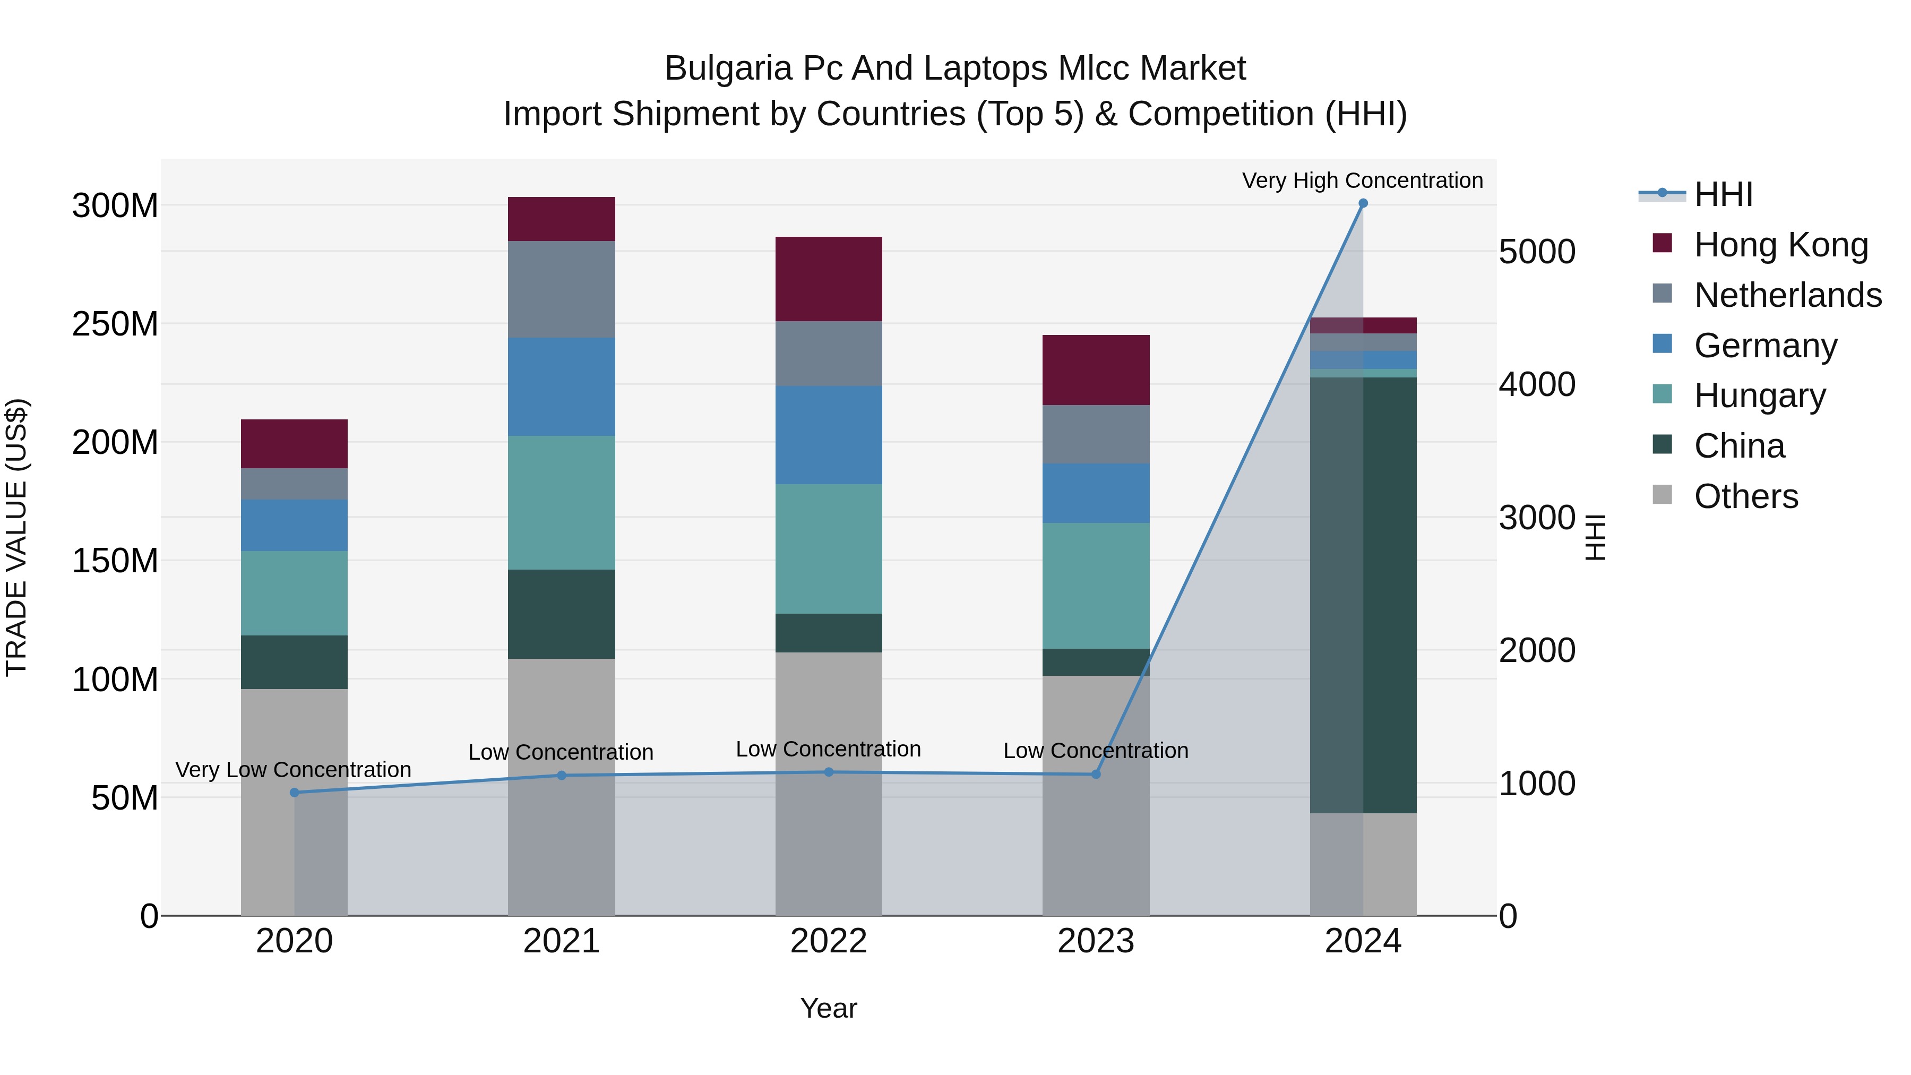Toggle Hong Kong series in legend
Viewport: 1911px width, 1075px height.
1760,244
